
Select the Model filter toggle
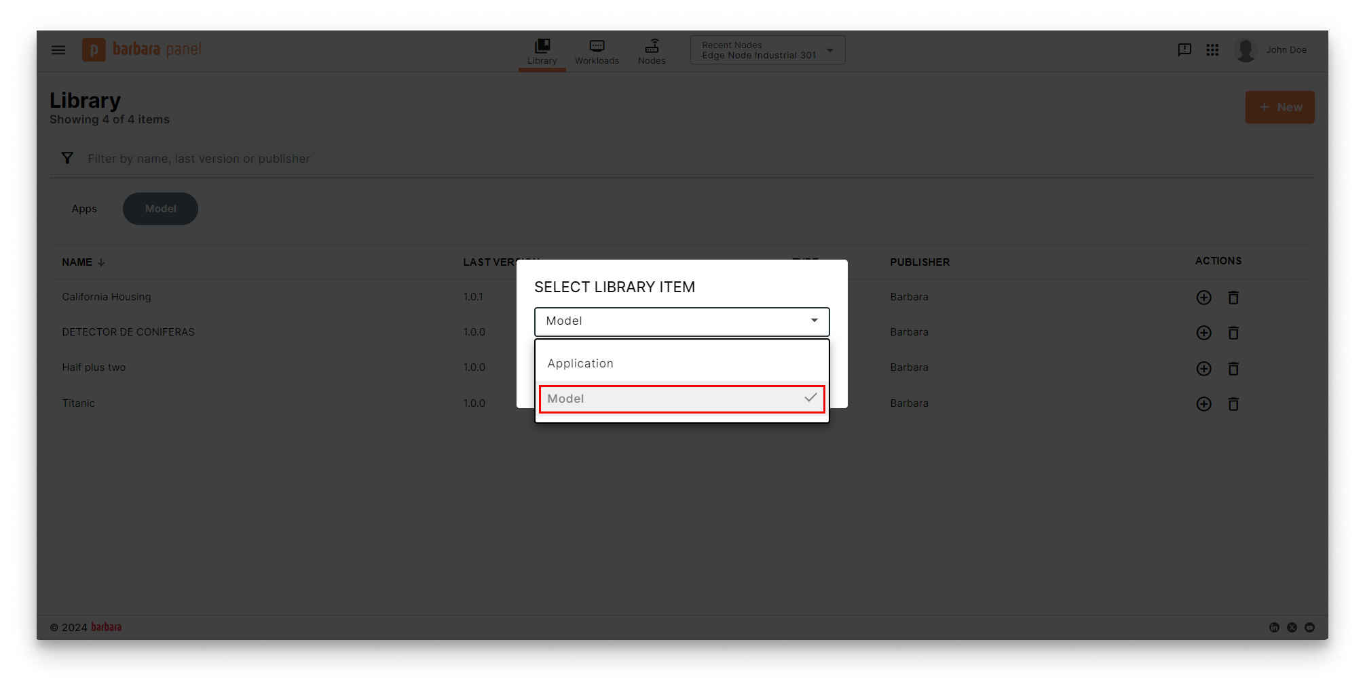coord(160,208)
